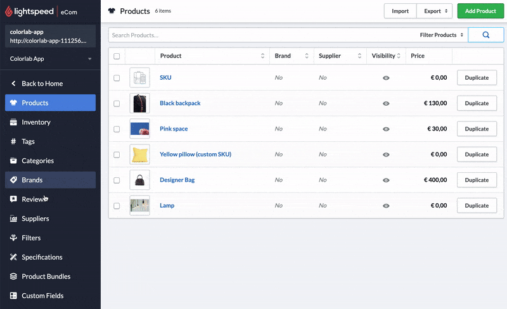Click the Reviews star bubble icon
This screenshot has height=309, width=507.
(x=13, y=199)
